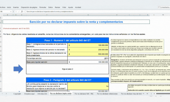Open the Name Box dropdown arrow
This screenshot has height=102, width=170.
(11, 12)
